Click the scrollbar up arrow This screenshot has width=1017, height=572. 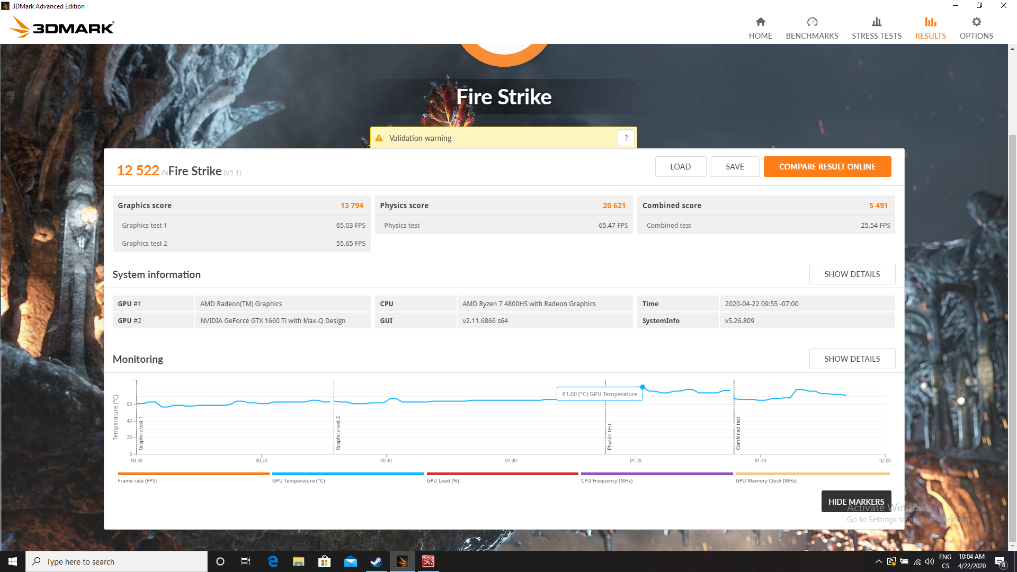click(1012, 49)
